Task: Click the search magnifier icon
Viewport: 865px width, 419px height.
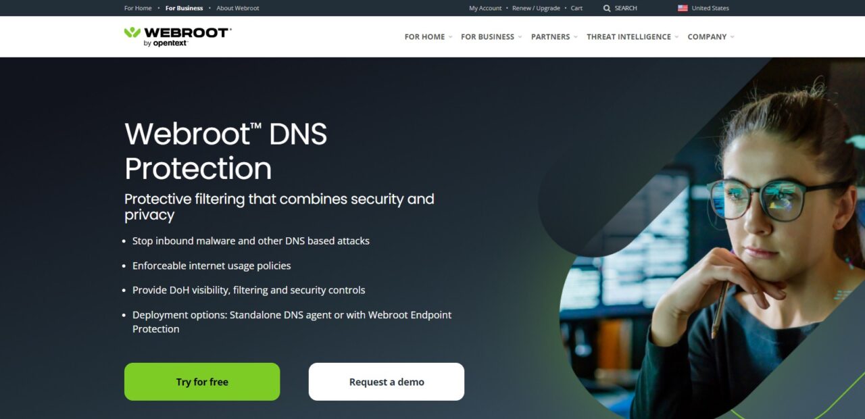Action: tap(607, 8)
